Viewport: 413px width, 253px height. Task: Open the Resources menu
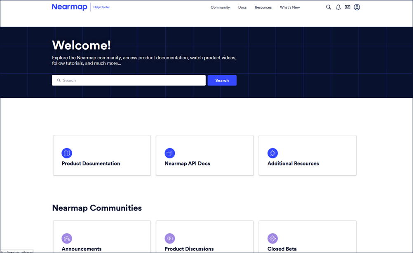click(x=263, y=7)
